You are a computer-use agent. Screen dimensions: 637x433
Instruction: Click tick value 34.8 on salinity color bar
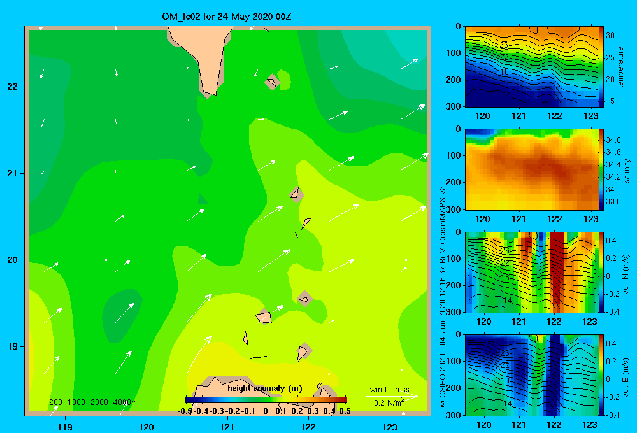click(x=613, y=139)
